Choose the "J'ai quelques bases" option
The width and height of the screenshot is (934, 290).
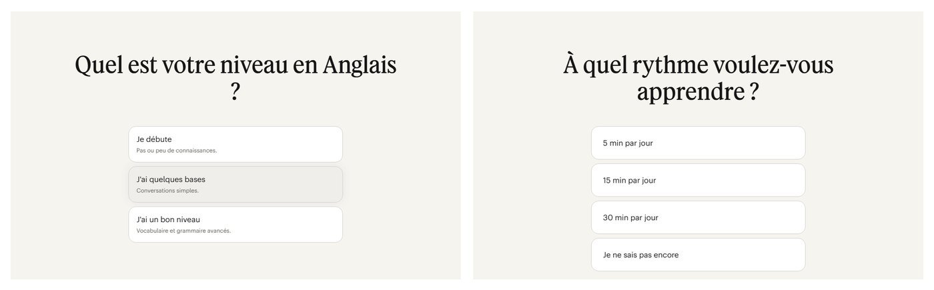click(236, 184)
